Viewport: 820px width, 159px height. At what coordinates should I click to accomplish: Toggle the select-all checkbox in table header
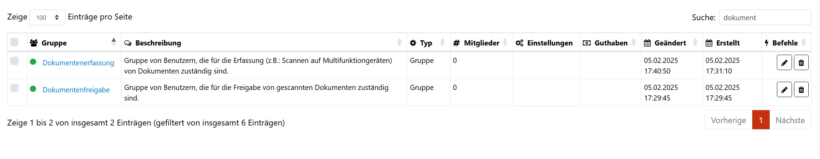[x=14, y=42]
